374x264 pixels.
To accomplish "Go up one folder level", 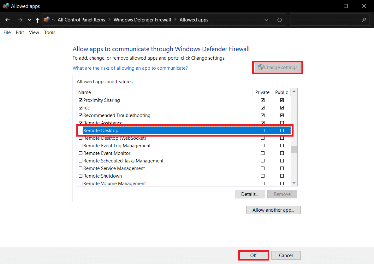I will tap(38, 20).
